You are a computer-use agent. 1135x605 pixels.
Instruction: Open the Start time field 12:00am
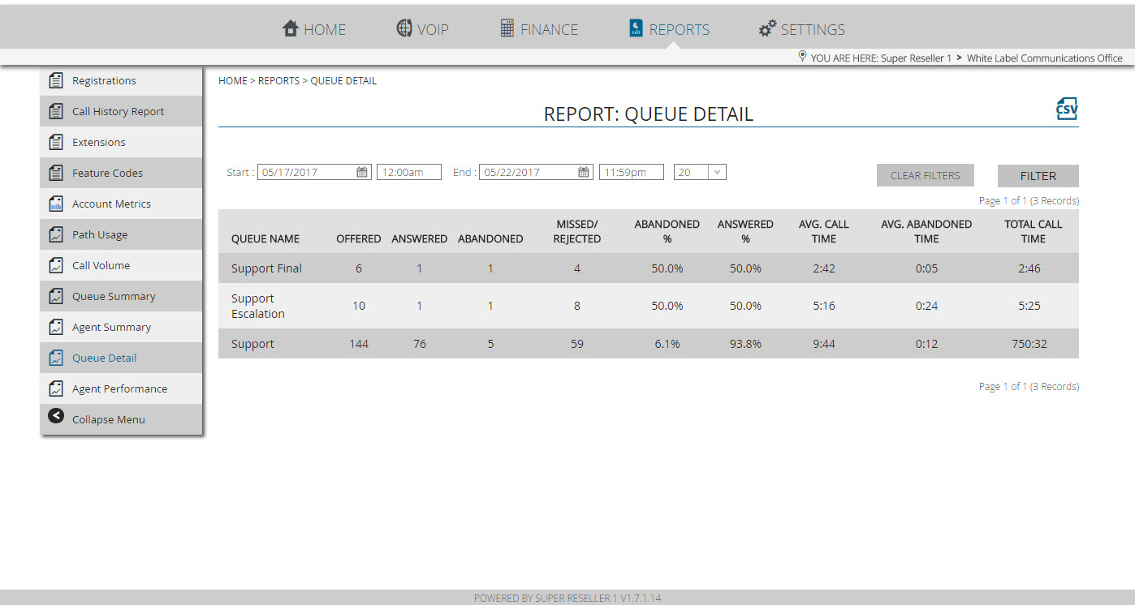click(409, 172)
